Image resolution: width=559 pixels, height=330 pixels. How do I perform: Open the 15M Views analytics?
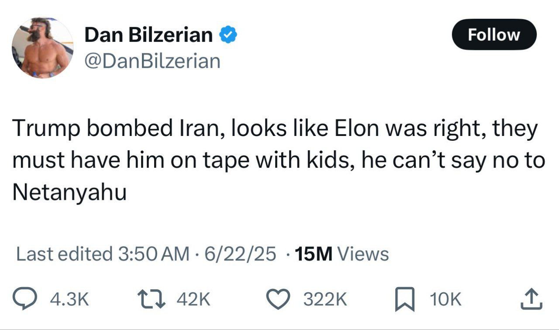click(342, 254)
